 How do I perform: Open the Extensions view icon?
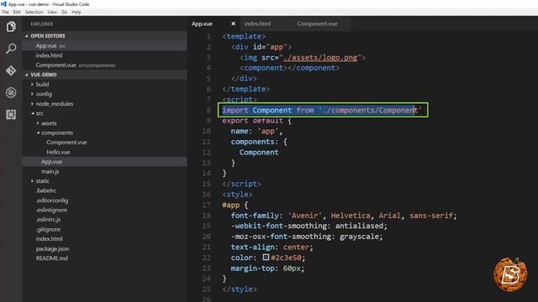tap(11, 114)
